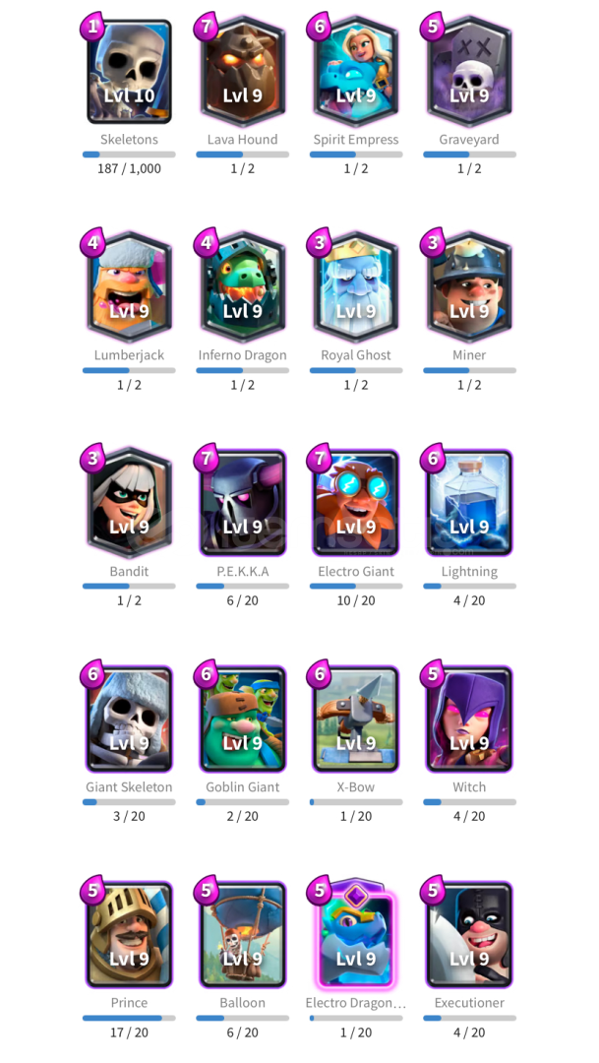This screenshot has width=599, height=1063.
Task: Open the Lava Hound card
Action: 243,72
